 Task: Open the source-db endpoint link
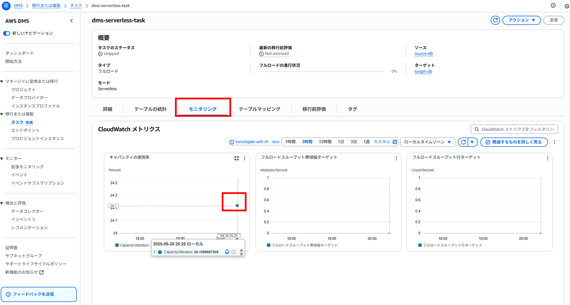[x=423, y=54]
